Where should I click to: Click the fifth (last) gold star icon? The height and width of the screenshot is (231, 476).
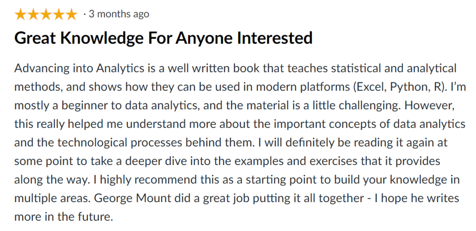71,14
